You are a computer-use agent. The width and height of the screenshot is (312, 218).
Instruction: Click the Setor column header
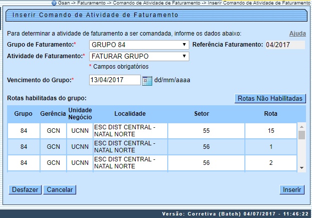pos(201,114)
